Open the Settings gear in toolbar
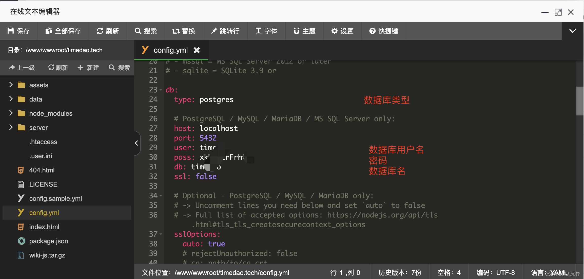The image size is (584, 279). [x=335, y=31]
